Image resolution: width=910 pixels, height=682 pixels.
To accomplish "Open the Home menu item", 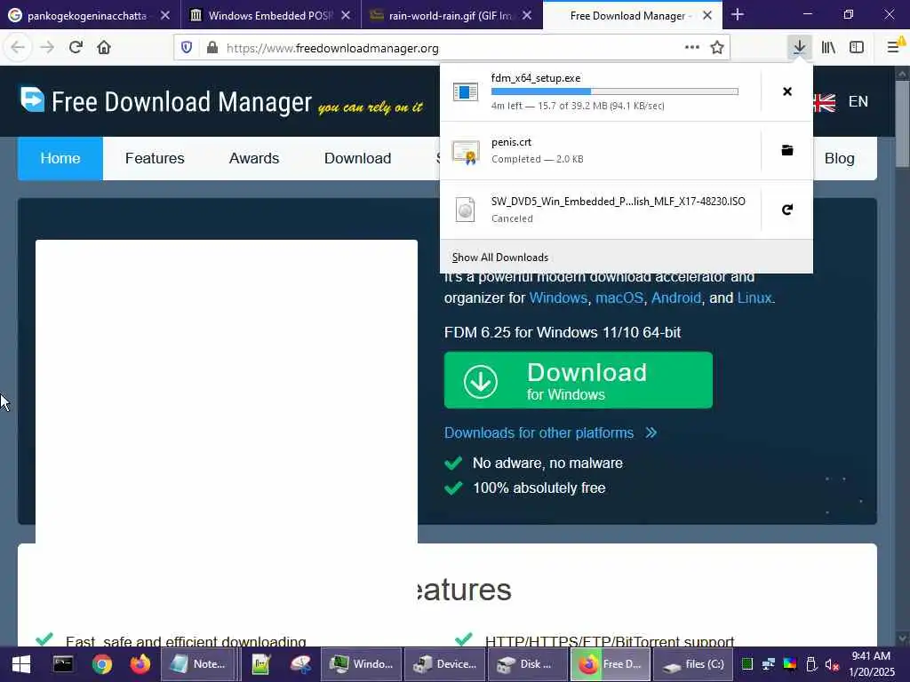I will click(60, 158).
